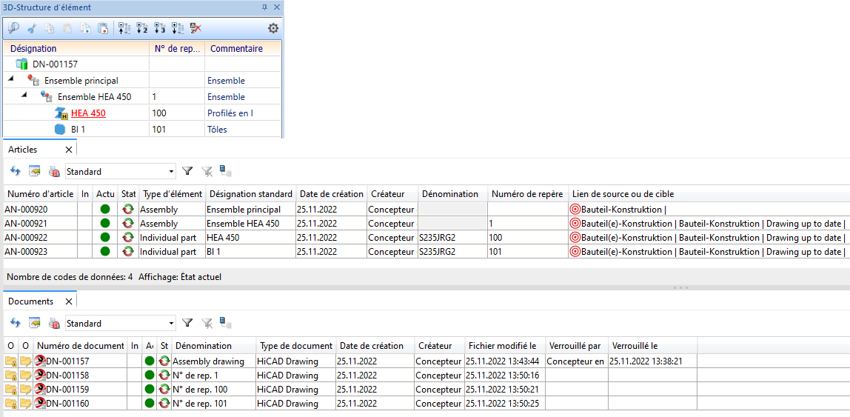Sort by Date de création in Articles

pyautogui.click(x=329, y=193)
